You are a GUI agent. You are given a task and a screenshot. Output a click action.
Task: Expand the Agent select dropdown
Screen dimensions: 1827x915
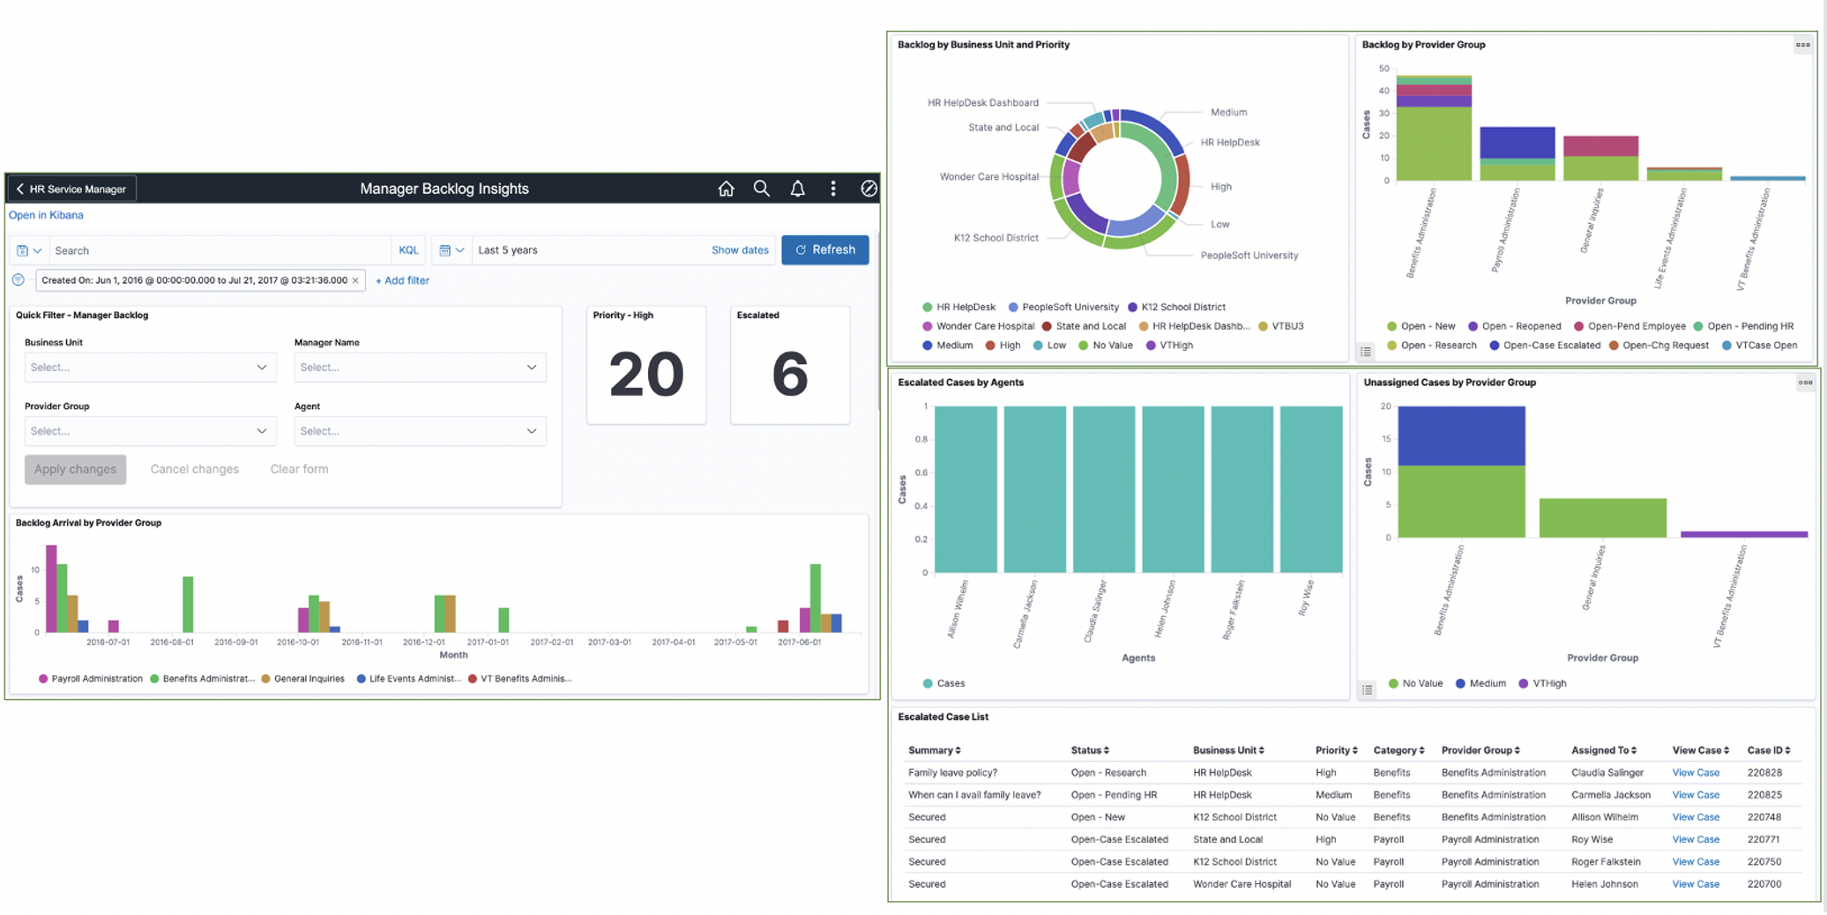pyautogui.click(x=421, y=430)
